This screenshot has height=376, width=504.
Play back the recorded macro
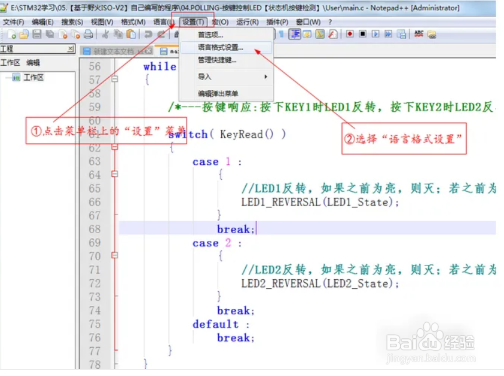375,33
